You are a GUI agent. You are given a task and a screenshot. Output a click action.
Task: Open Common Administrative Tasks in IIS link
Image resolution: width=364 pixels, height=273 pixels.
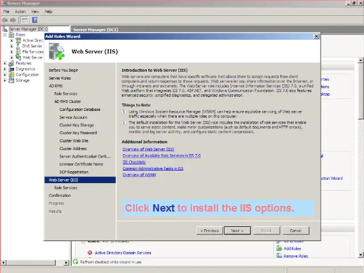click(x=153, y=168)
